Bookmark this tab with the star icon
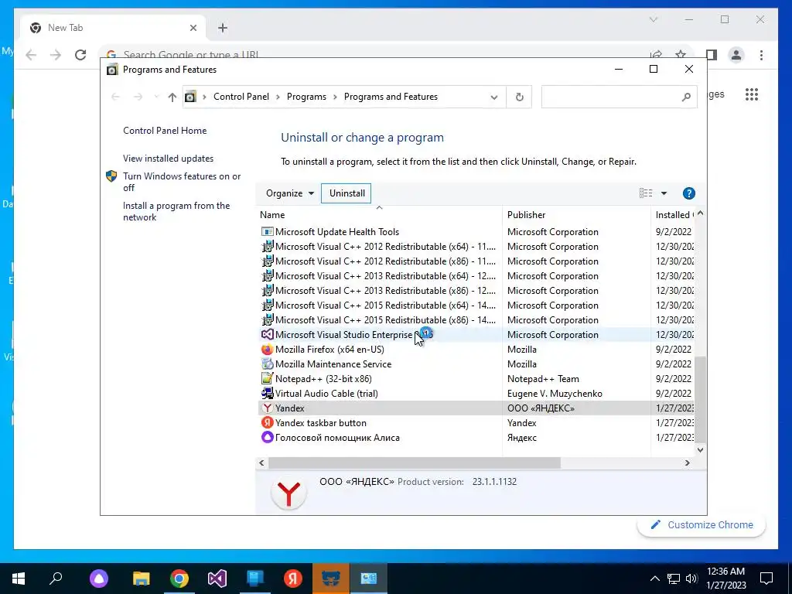 681,55
